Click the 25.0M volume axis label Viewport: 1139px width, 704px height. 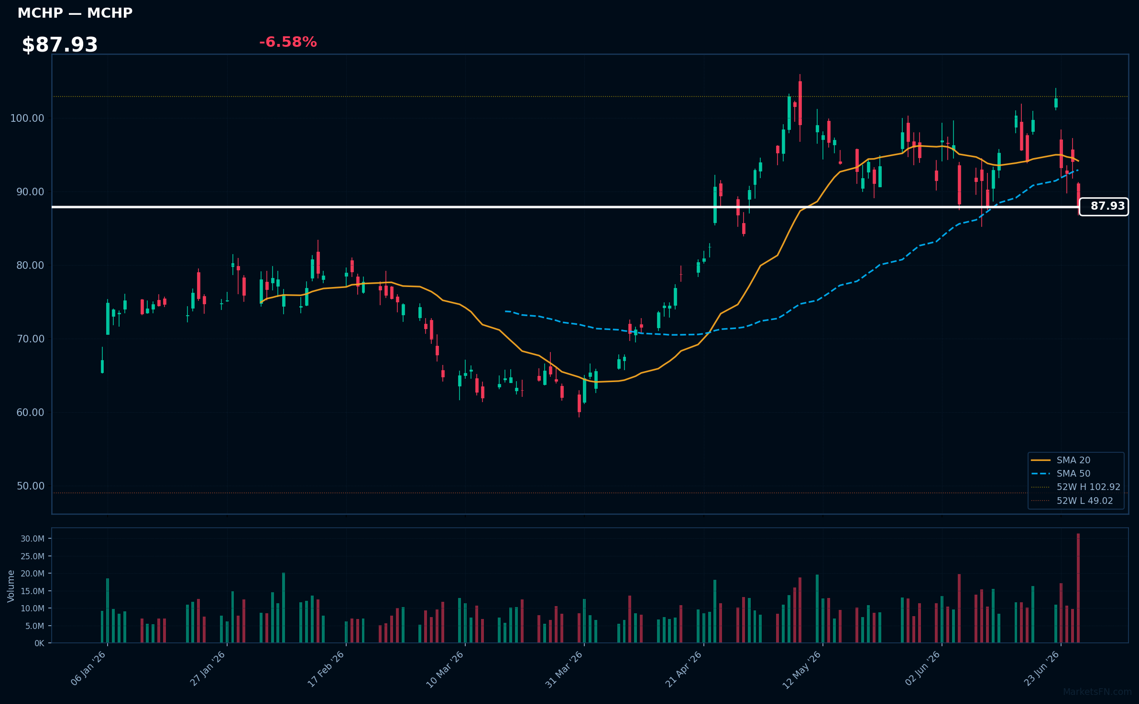(33, 556)
